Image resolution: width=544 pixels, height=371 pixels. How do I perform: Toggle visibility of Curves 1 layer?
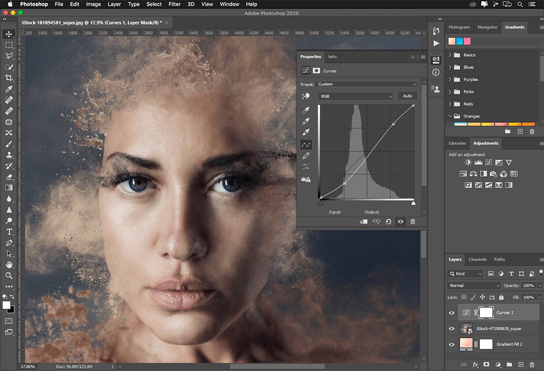click(452, 313)
